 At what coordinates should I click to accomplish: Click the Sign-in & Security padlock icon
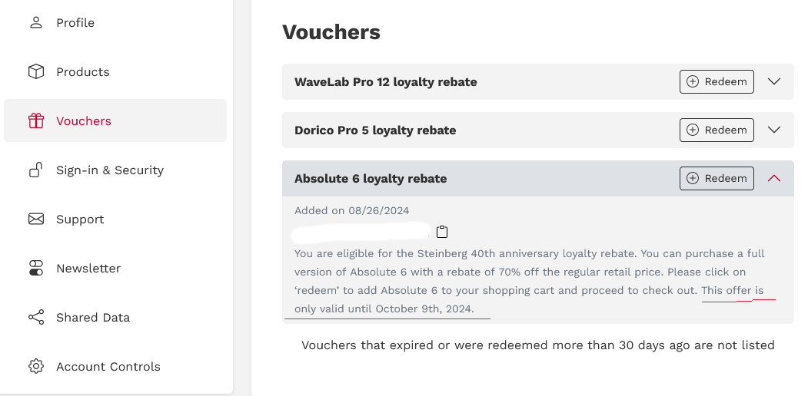36,170
